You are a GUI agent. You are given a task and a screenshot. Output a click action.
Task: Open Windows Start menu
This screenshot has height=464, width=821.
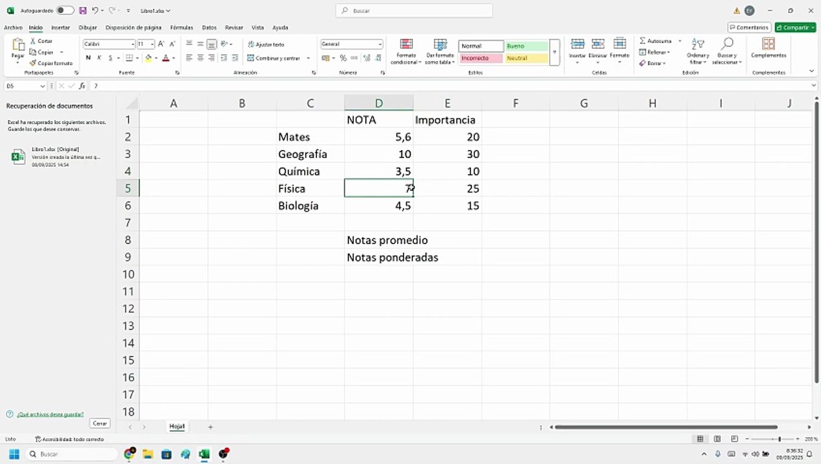click(x=14, y=454)
